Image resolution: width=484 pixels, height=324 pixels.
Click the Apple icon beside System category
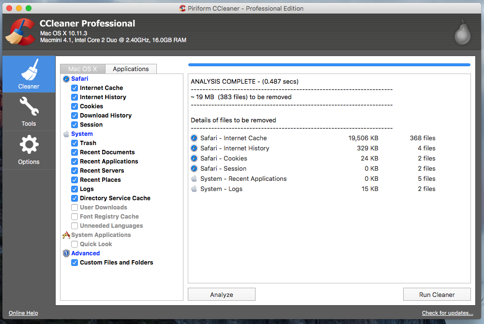pyautogui.click(x=66, y=134)
